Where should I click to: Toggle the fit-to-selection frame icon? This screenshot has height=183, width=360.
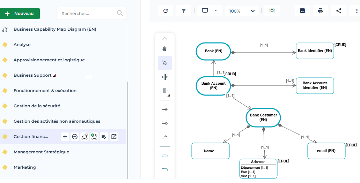click(272, 11)
